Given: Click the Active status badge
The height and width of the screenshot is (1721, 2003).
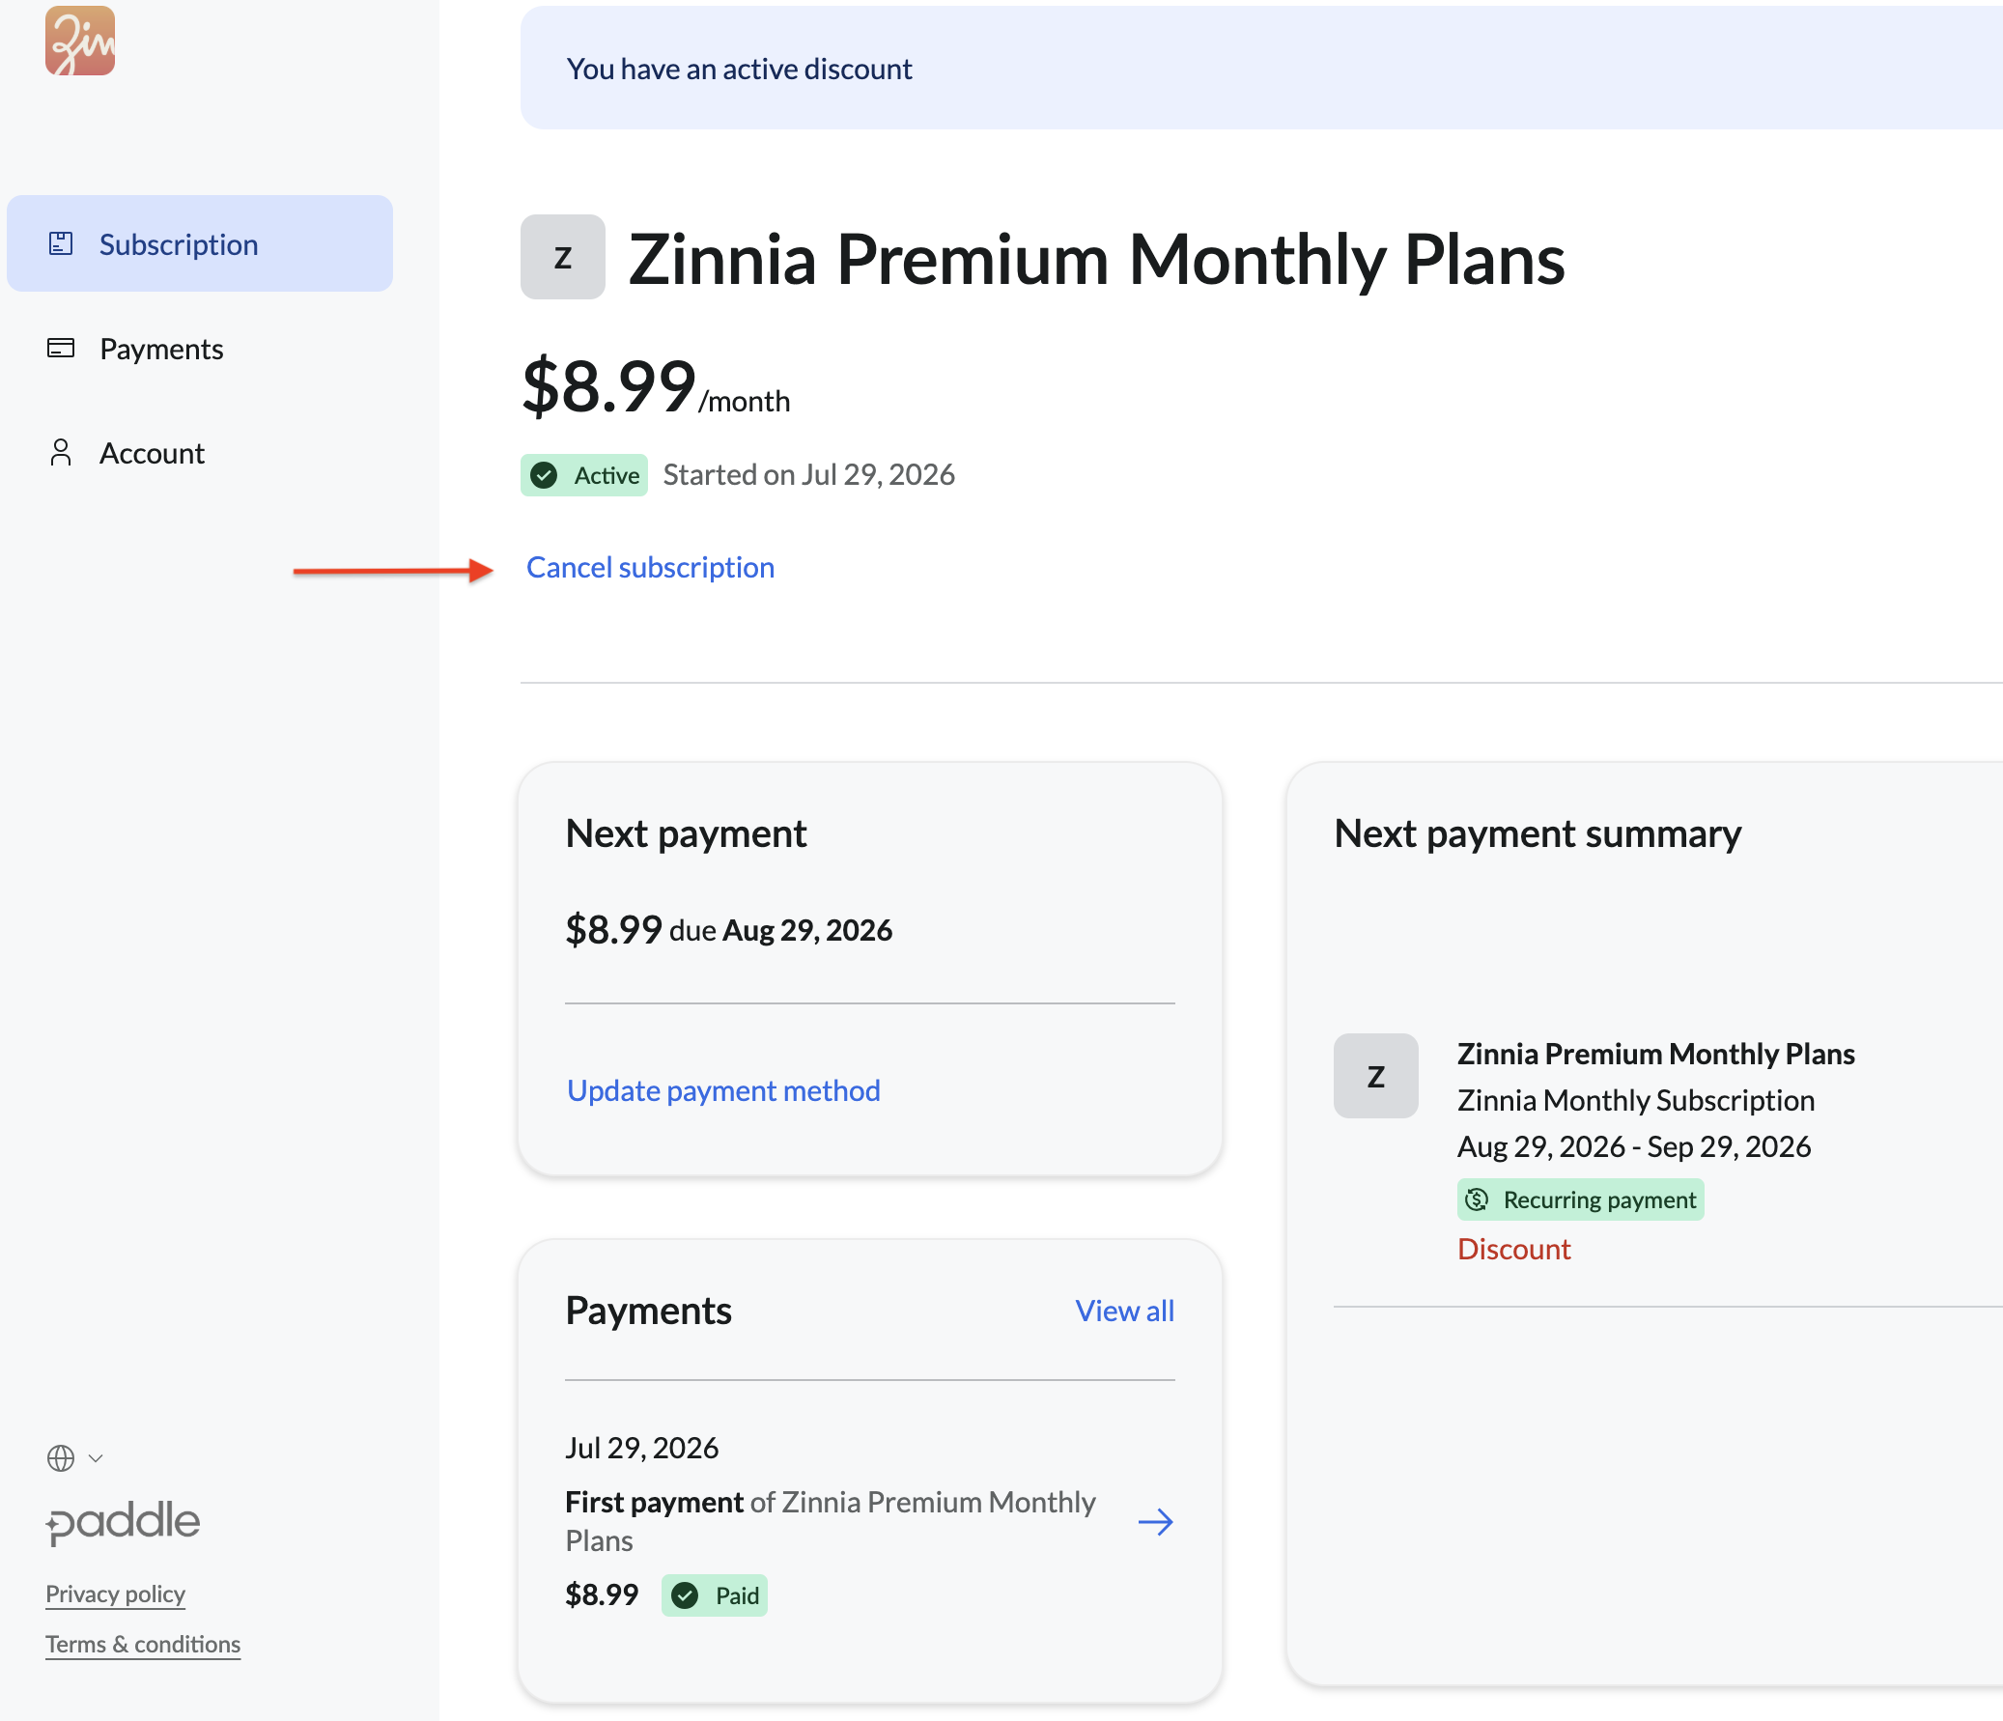Looking at the screenshot, I should pyautogui.click(x=584, y=475).
